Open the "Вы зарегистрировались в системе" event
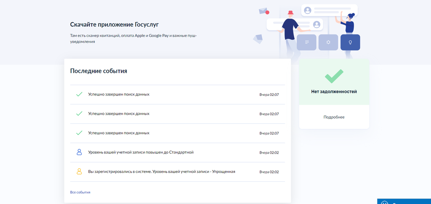The height and width of the screenshot is (204, 431). tap(161, 172)
